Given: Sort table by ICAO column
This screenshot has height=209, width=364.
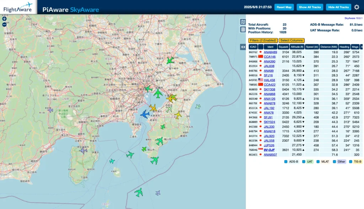Looking at the screenshot, I should 253,47.
